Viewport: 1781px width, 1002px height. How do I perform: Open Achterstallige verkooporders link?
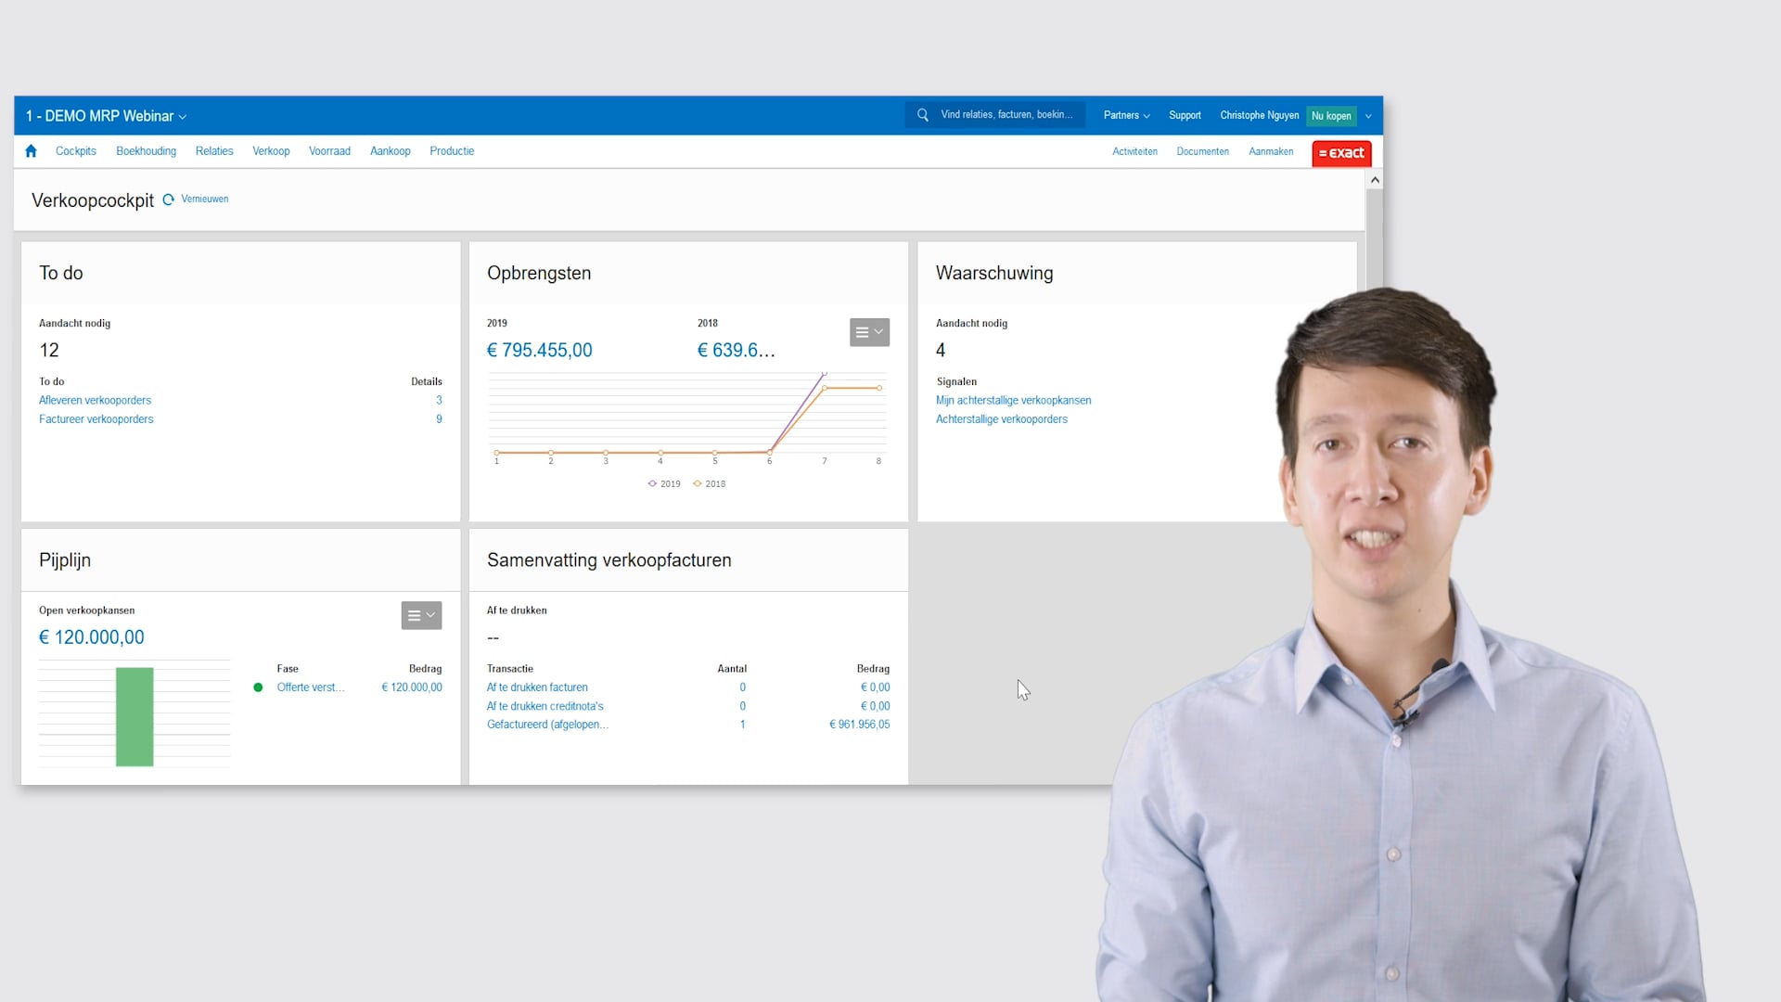[1001, 419]
